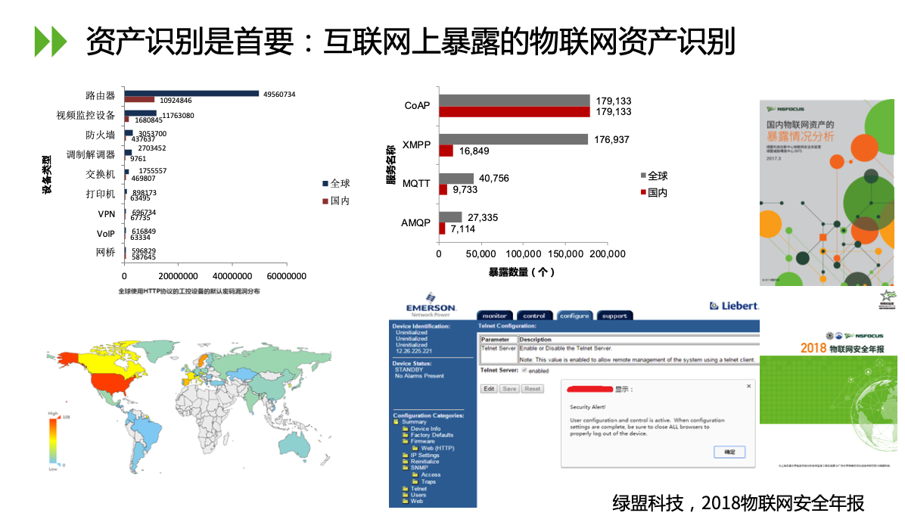Close the Security Alert dialog with X
Screen dimensions: 905x513
[x=748, y=386]
